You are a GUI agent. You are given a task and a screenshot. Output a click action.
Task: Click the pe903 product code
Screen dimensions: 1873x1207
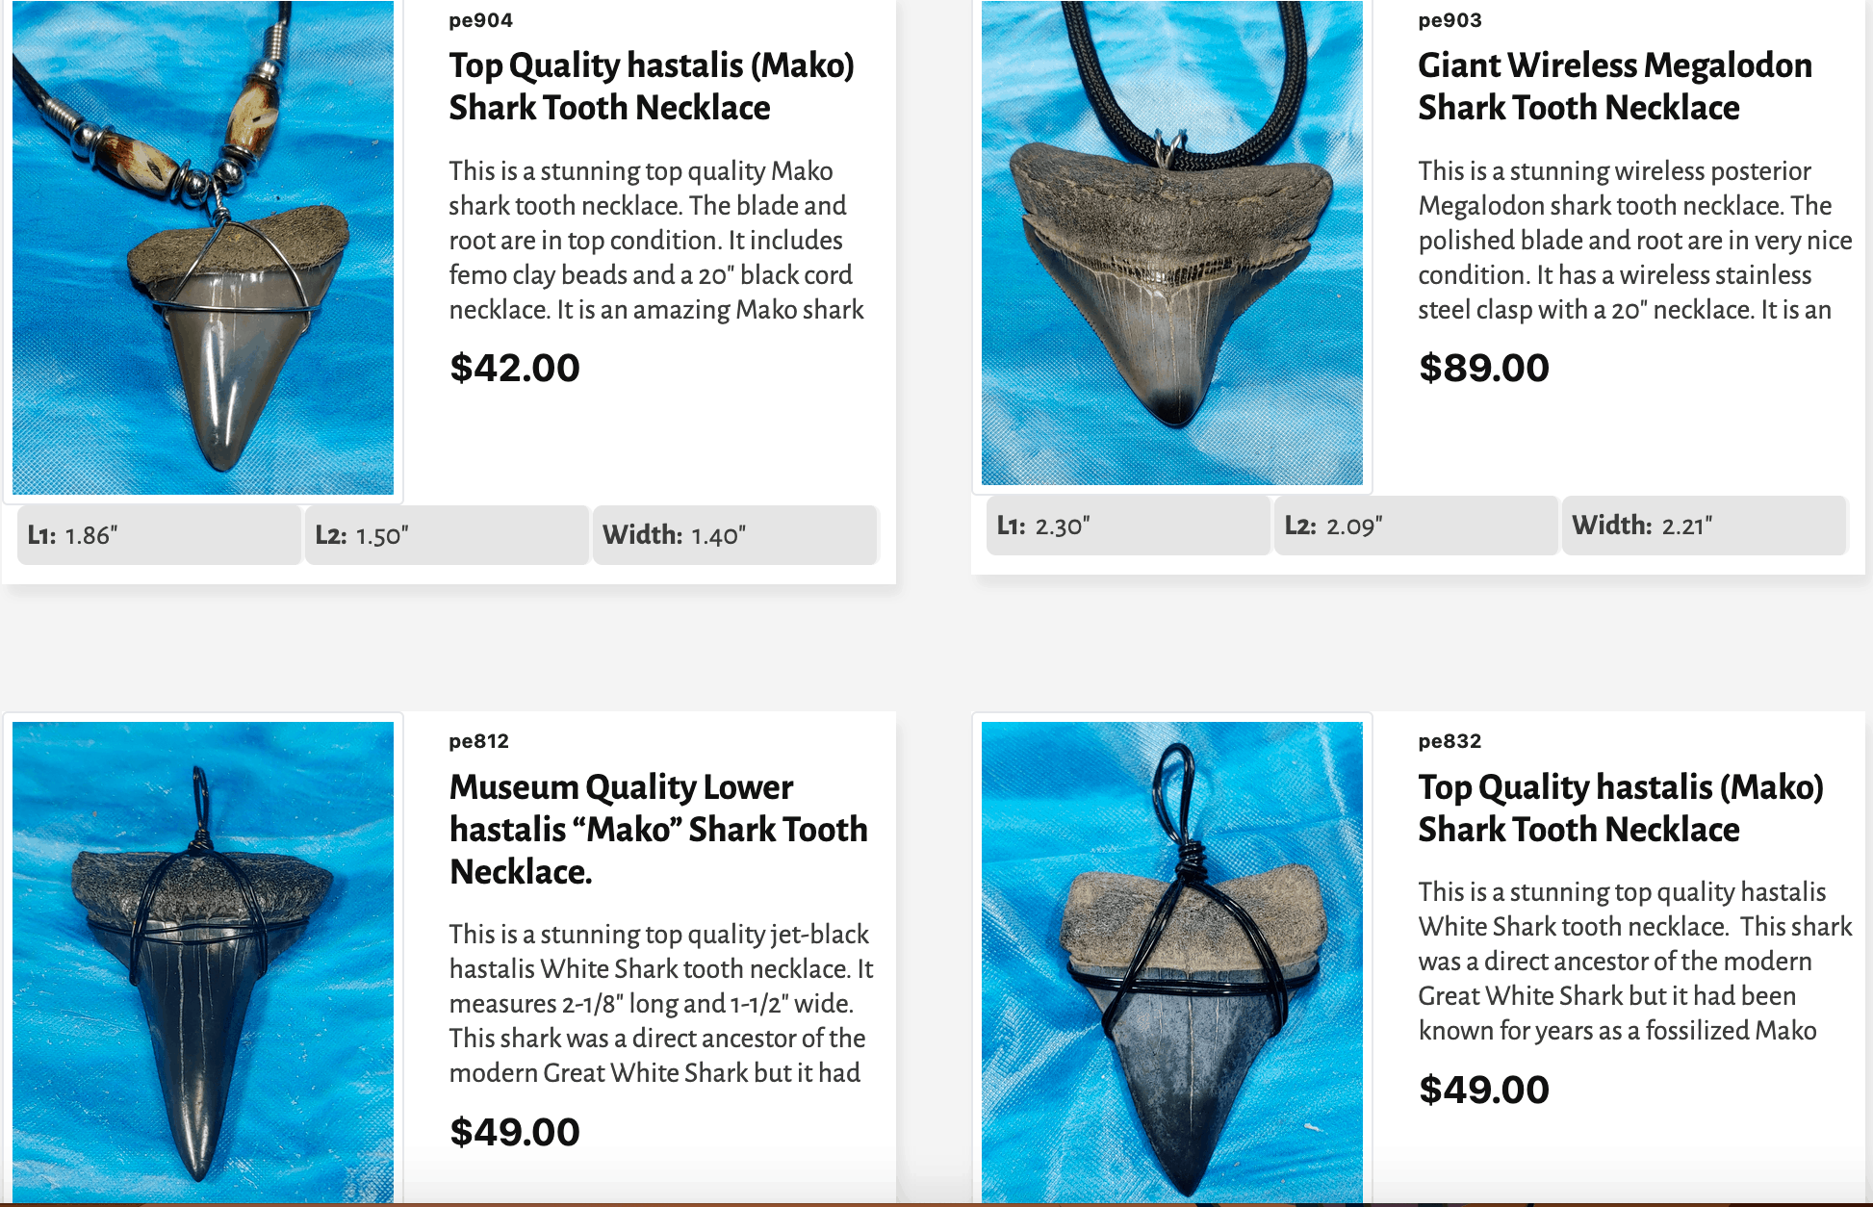click(1450, 20)
